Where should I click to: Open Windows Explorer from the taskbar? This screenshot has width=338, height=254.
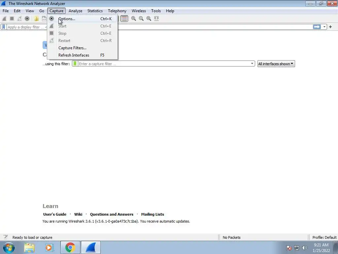pos(29,247)
